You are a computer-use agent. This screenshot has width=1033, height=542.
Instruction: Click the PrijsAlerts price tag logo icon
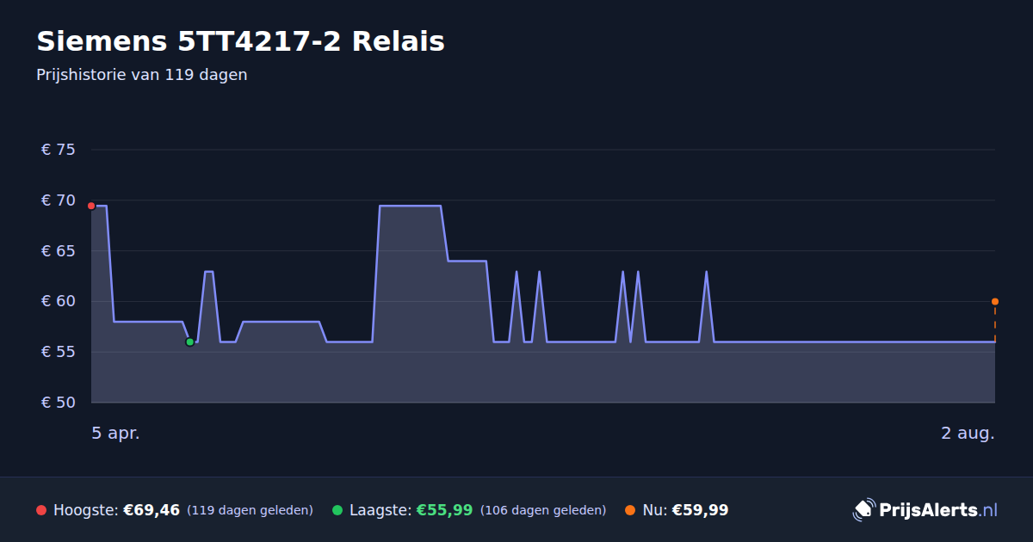point(863,510)
